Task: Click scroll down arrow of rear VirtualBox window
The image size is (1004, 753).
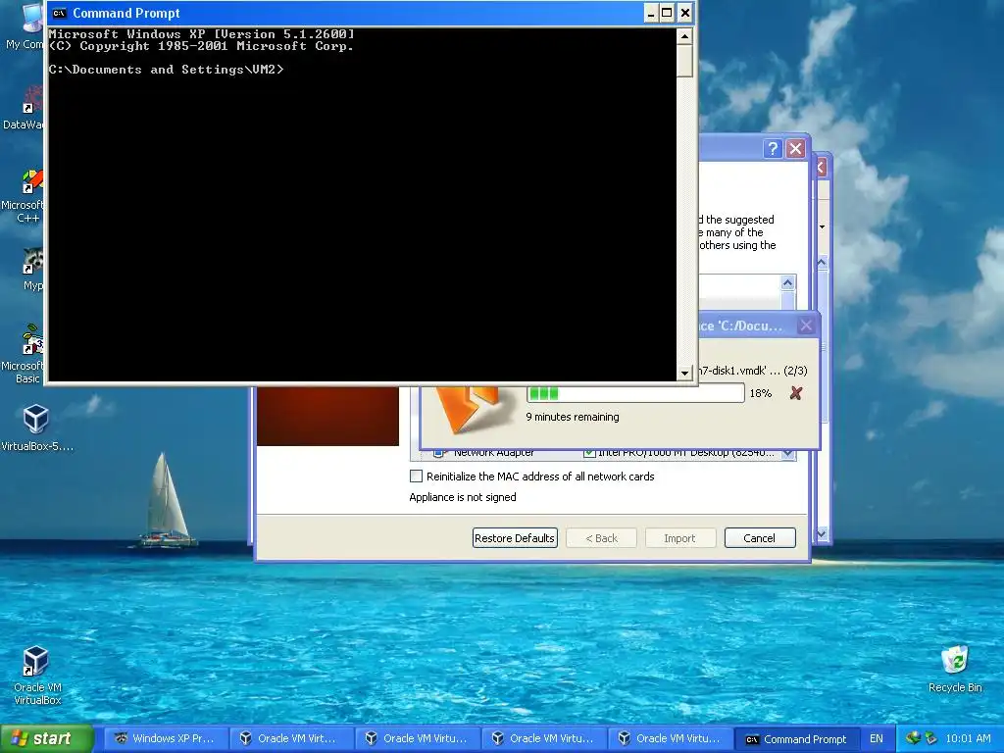Action: point(822,533)
